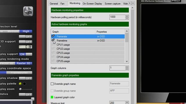Enable the CPU3 usage graph

[53, 53]
